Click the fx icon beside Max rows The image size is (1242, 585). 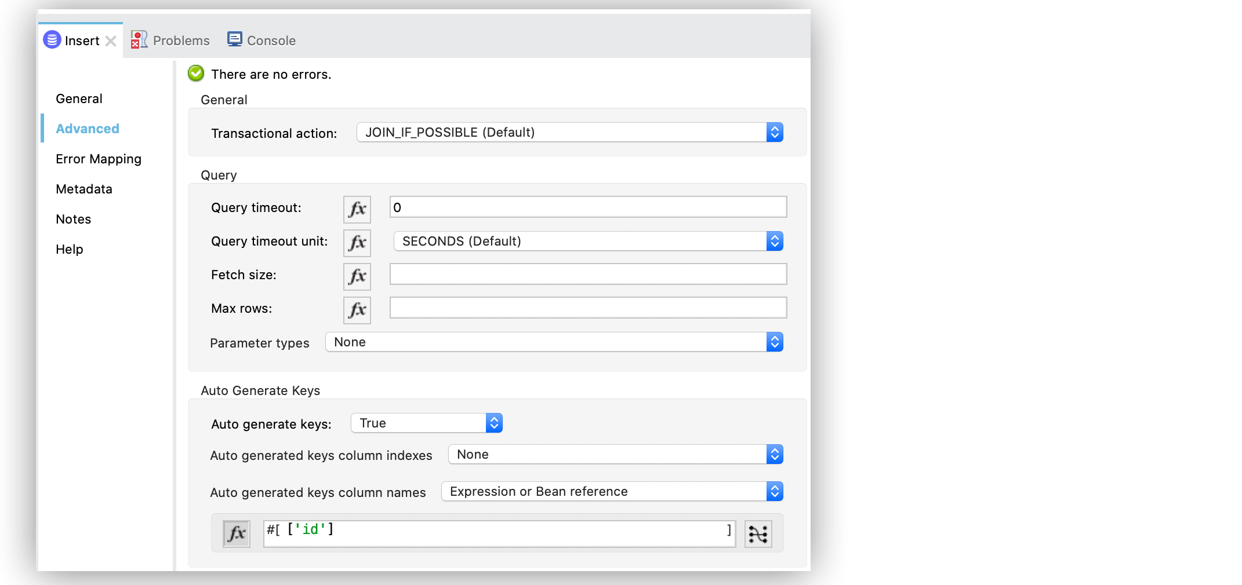(356, 310)
